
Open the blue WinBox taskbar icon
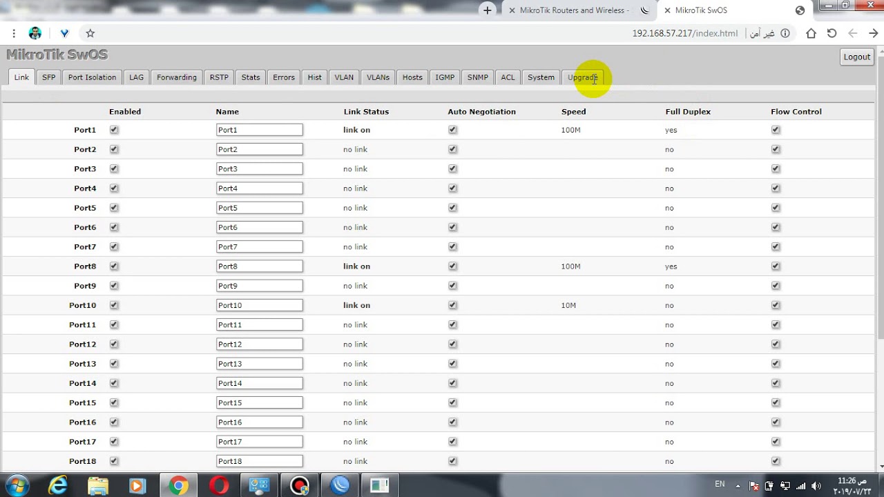click(x=340, y=486)
